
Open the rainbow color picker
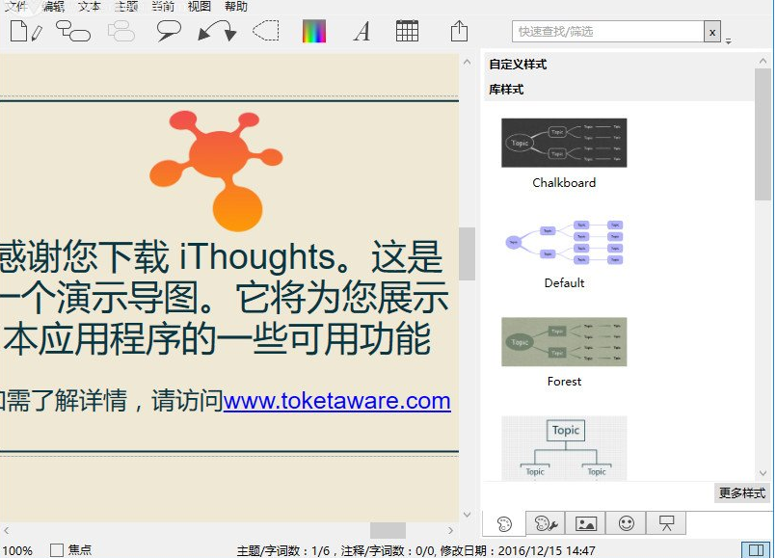click(x=314, y=31)
